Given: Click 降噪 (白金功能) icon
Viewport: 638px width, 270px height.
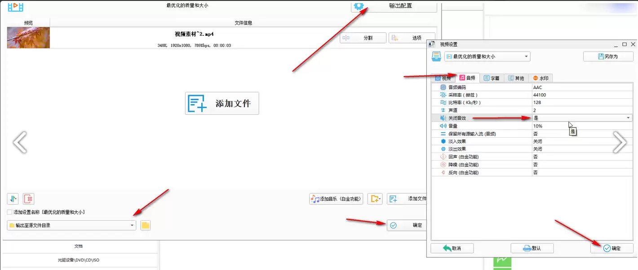Looking at the screenshot, I should pos(443,165).
